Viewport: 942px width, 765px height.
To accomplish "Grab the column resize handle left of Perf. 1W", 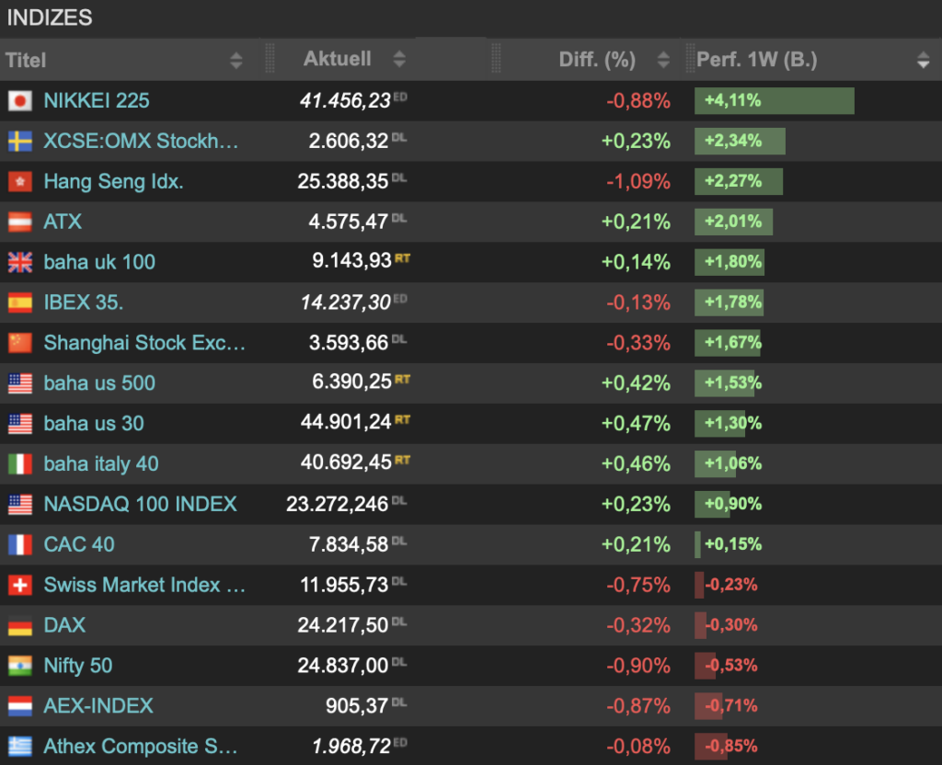I will (x=690, y=58).
